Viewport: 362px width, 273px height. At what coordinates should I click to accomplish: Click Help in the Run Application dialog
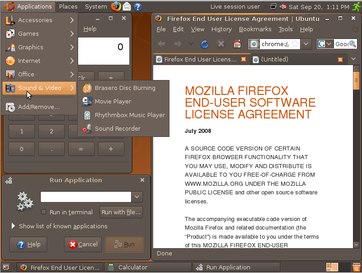[x=28, y=245]
